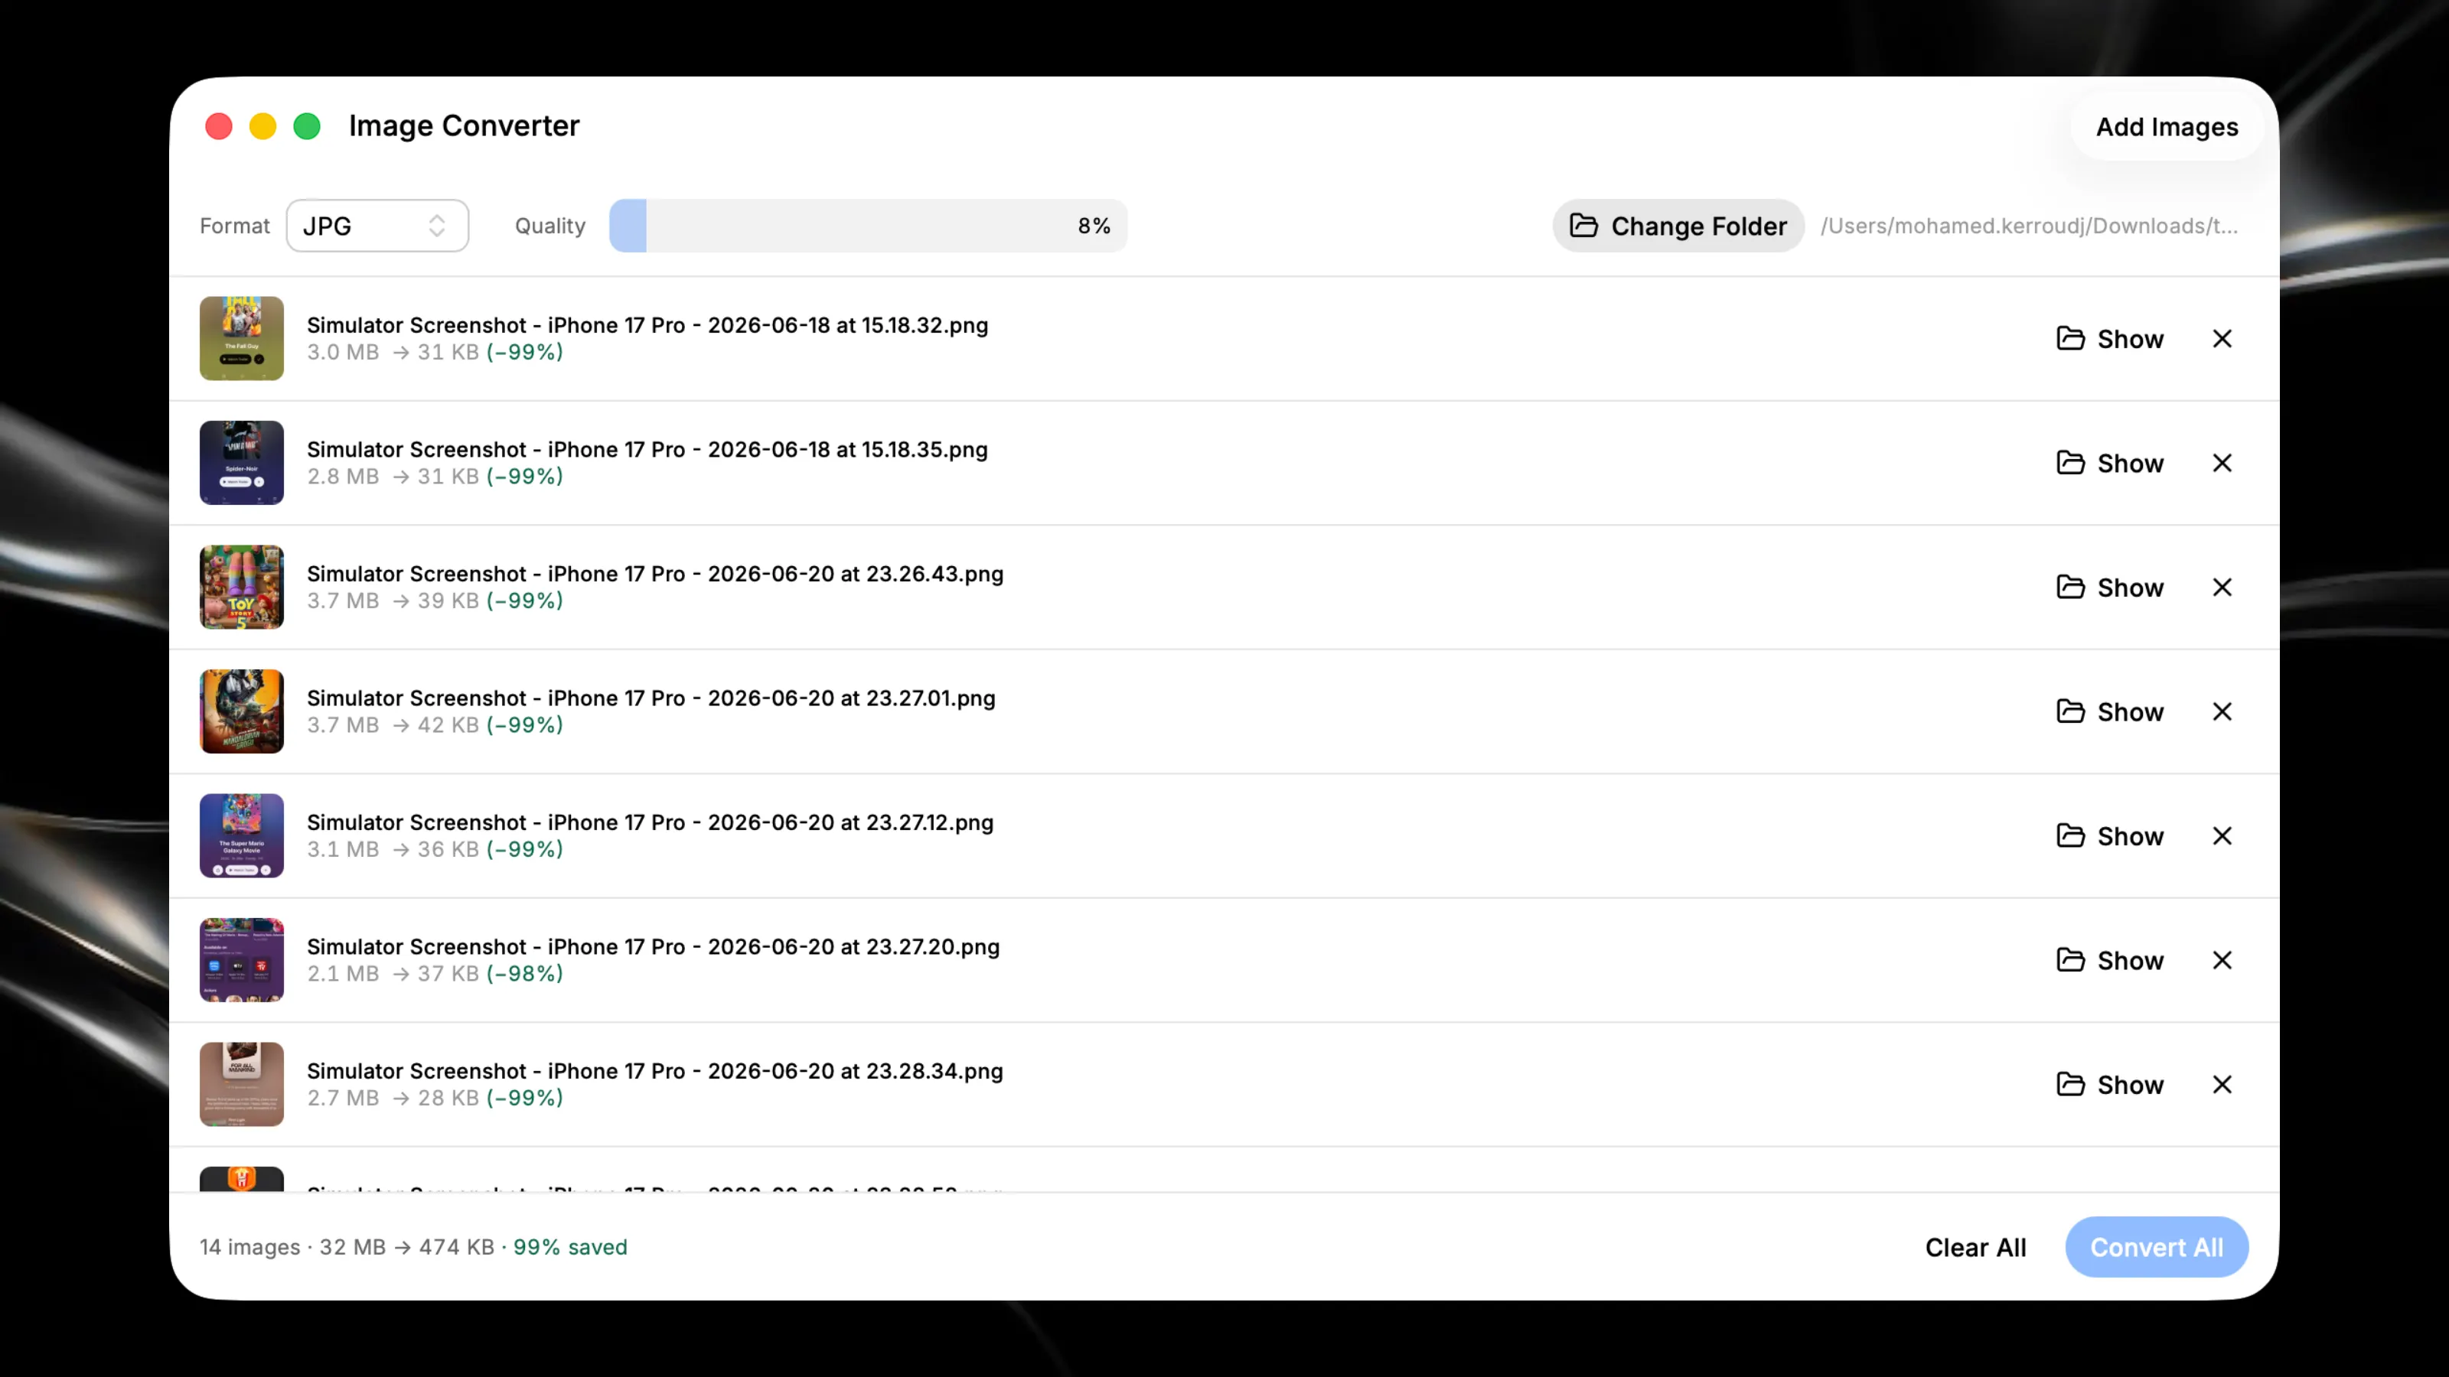2449x1377 pixels.
Task: Select the file name ending 15.18.32.png
Action: (x=647, y=325)
